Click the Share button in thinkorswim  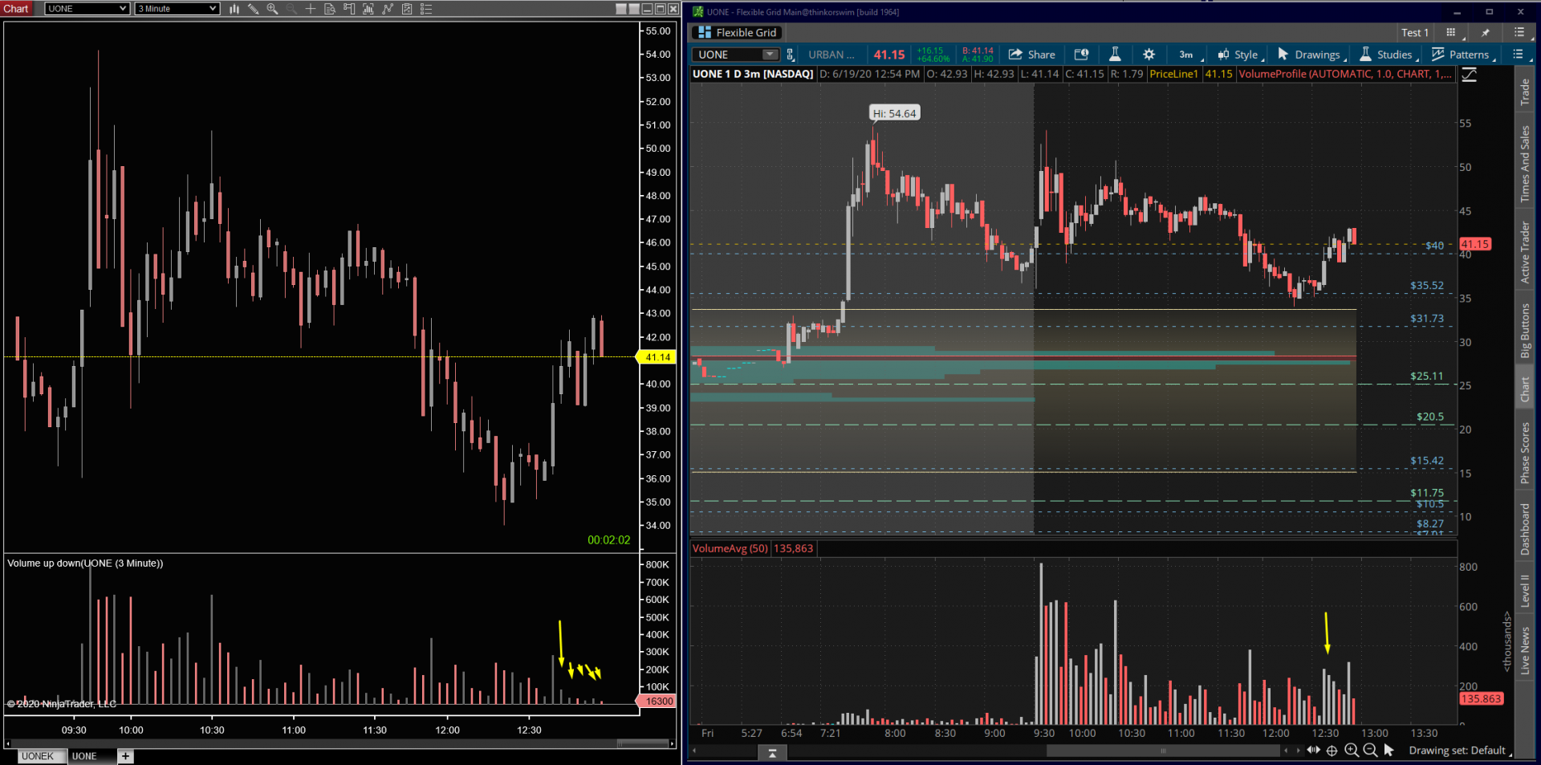[x=1032, y=55]
